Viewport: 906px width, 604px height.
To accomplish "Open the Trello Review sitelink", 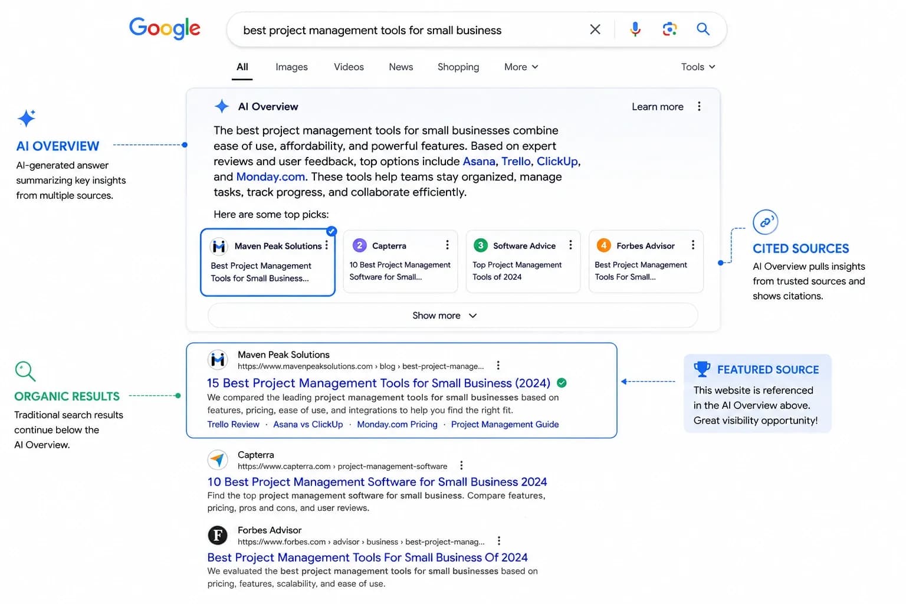I will tap(233, 424).
